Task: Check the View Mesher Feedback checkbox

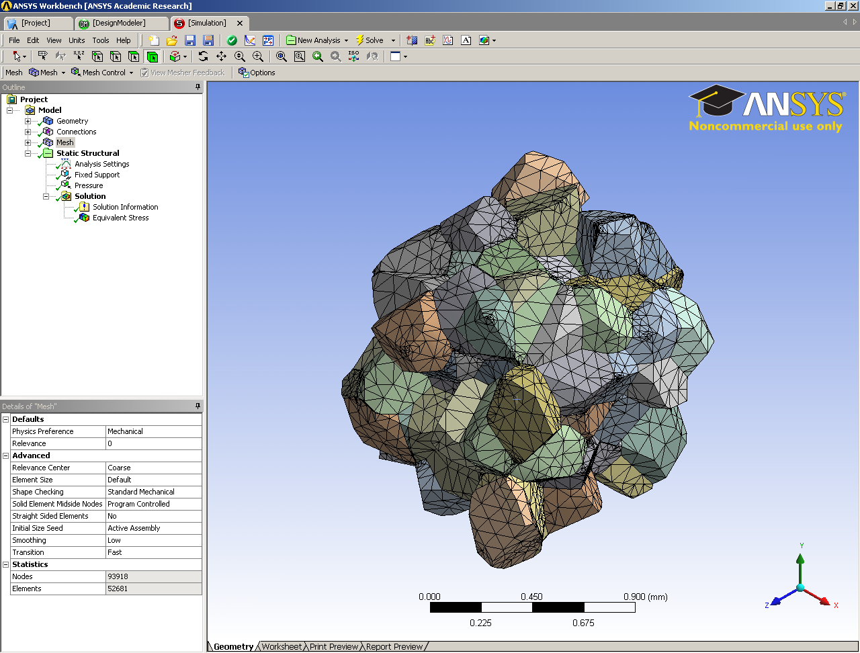Action: (144, 73)
